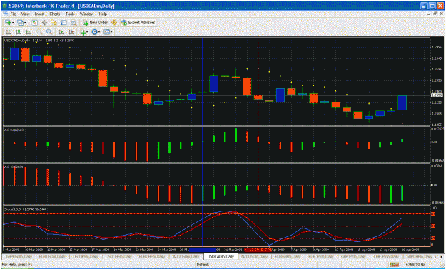Viewport: 446px width, 269px height.
Task: Toggle the Expert Advisors button
Action: tap(138, 23)
